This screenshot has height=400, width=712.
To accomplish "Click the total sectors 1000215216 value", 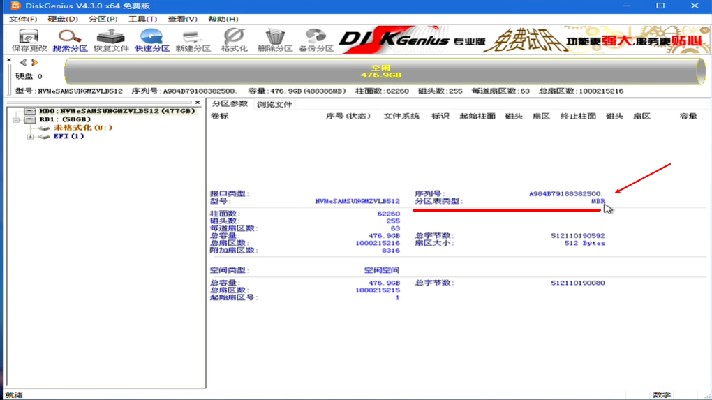I will coord(378,243).
